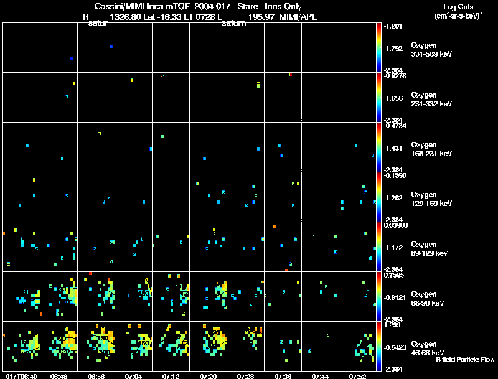Screen dimensions: 498x379
Task: Select the 46-68 keV image panel at 06:48
Action: pyautogui.click(x=59, y=346)
